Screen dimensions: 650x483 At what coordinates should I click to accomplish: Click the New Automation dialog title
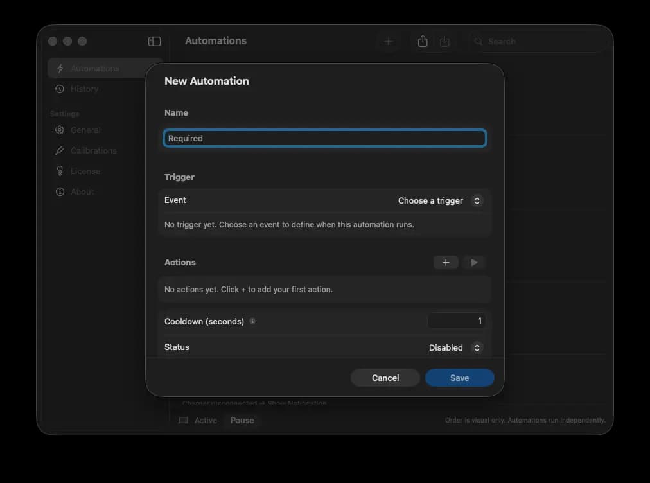click(206, 81)
